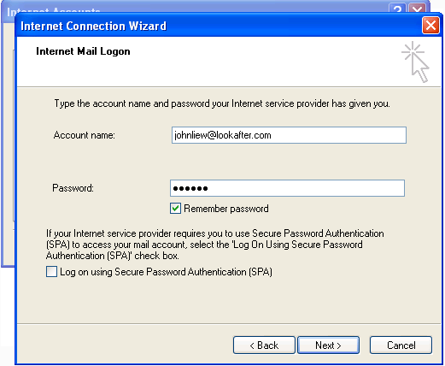The height and width of the screenshot is (366, 445).
Task: Click the SPA explanation paragraph text
Action: pyautogui.click(x=215, y=245)
